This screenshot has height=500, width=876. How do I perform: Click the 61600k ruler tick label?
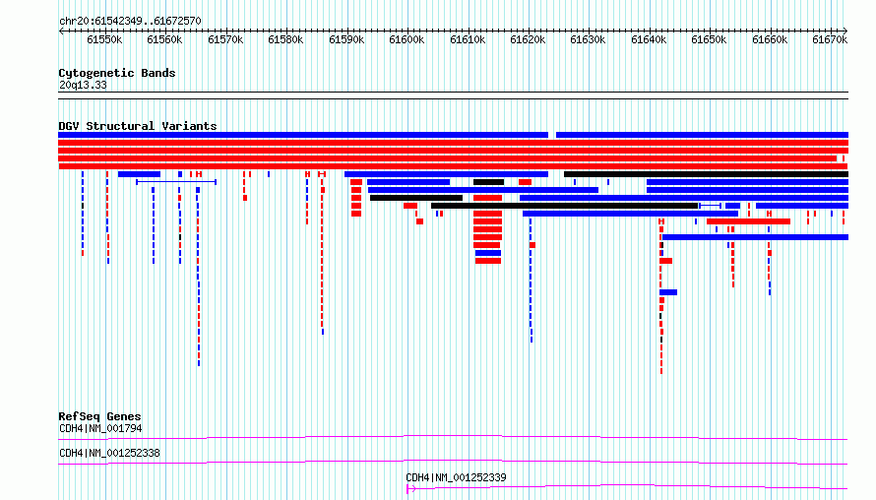pos(407,39)
